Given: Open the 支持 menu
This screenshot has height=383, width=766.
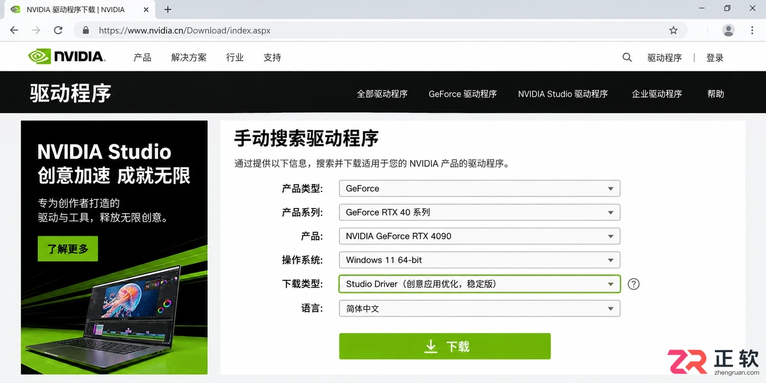Looking at the screenshot, I should [x=272, y=57].
